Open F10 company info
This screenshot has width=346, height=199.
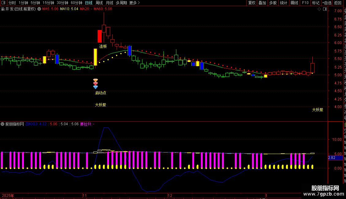click(305, 3)
